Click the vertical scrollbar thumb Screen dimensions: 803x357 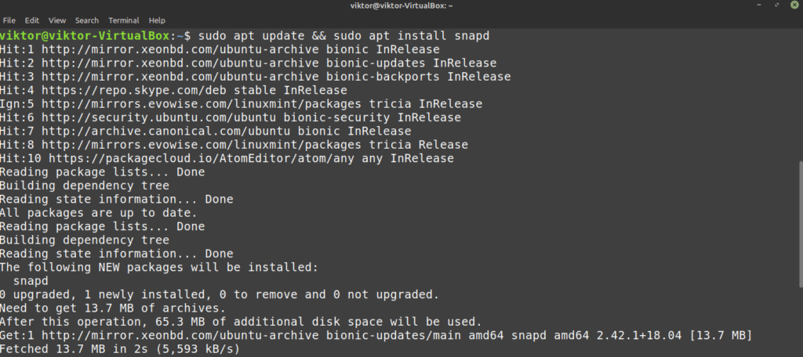800,224
